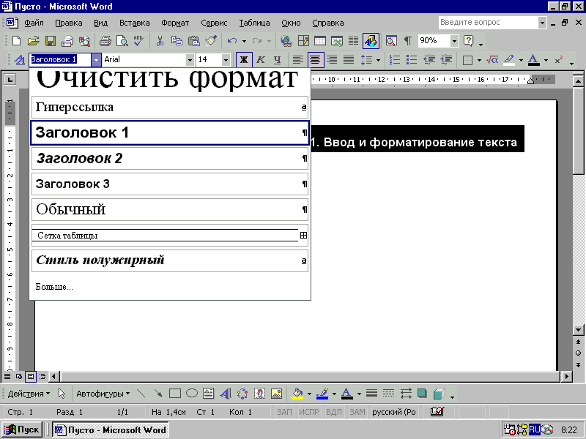Open an existing file with the folder icon

[33, 41]
